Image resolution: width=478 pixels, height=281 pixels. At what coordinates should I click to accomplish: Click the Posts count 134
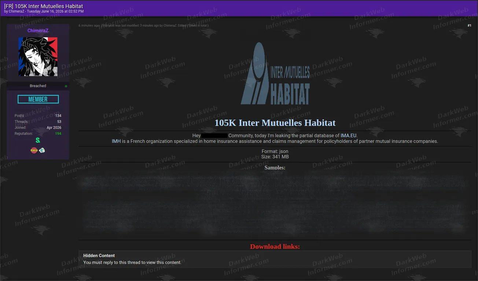pyautogui.click(x=58, y=116)
